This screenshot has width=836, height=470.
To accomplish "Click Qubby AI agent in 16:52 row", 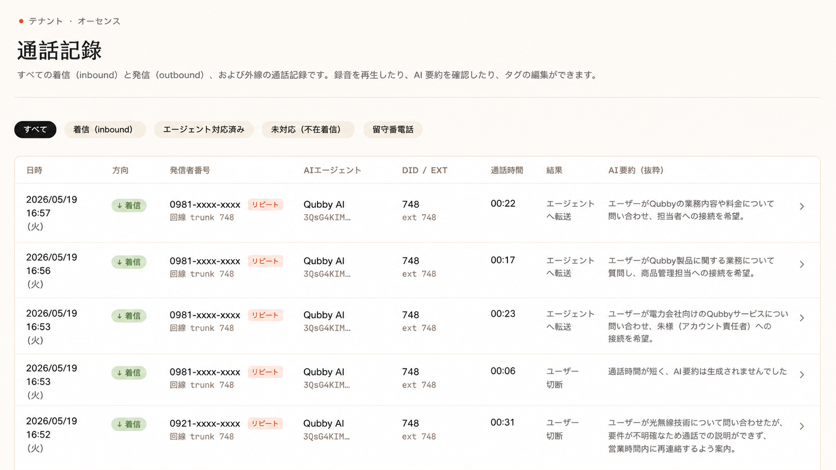I will [324, 424].
